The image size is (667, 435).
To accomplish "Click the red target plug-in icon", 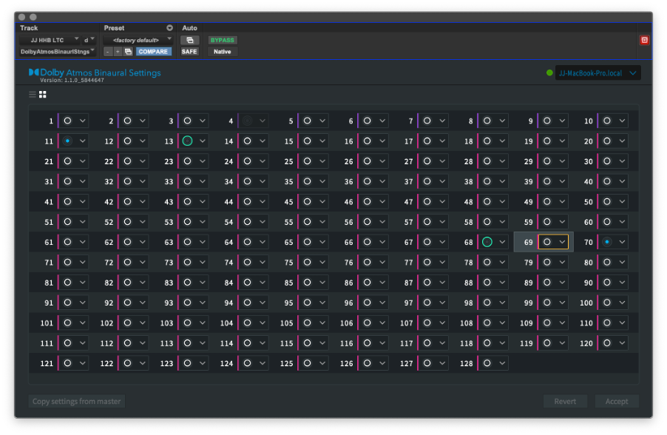I will click(645, 40).
